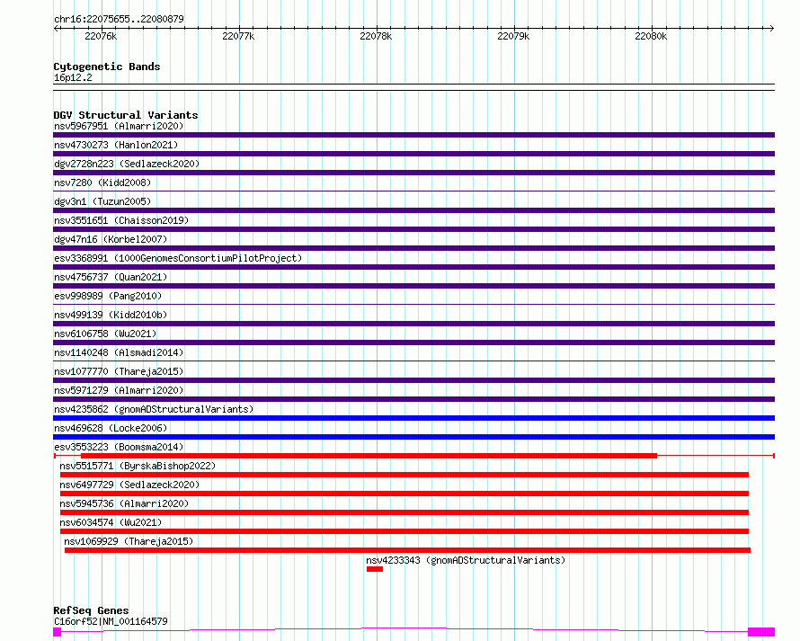
Task: Click the magenta exon block at right end
Action: (x=761, y=632)
